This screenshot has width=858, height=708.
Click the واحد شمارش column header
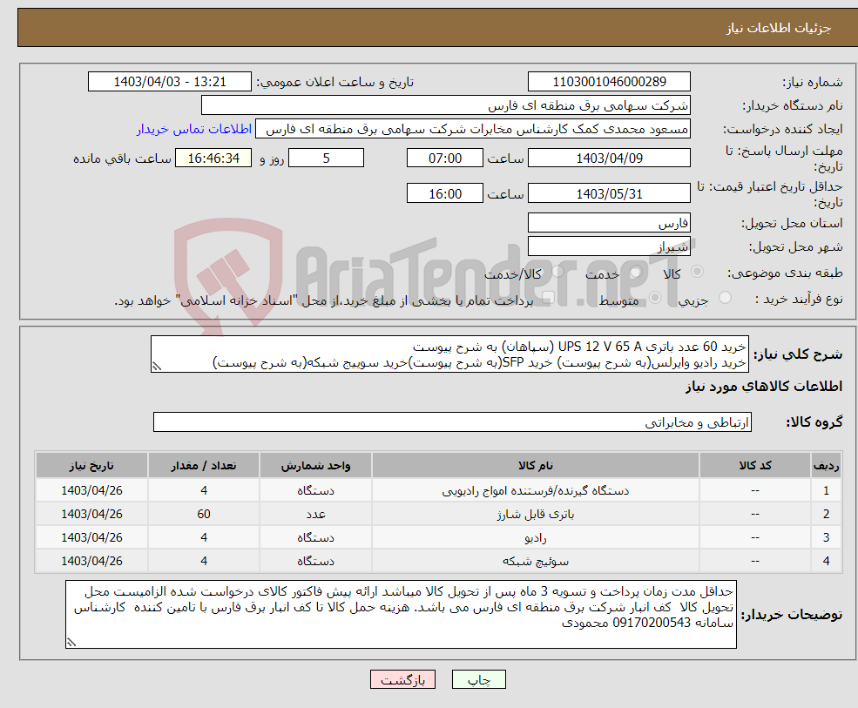[x=315, y=466]
